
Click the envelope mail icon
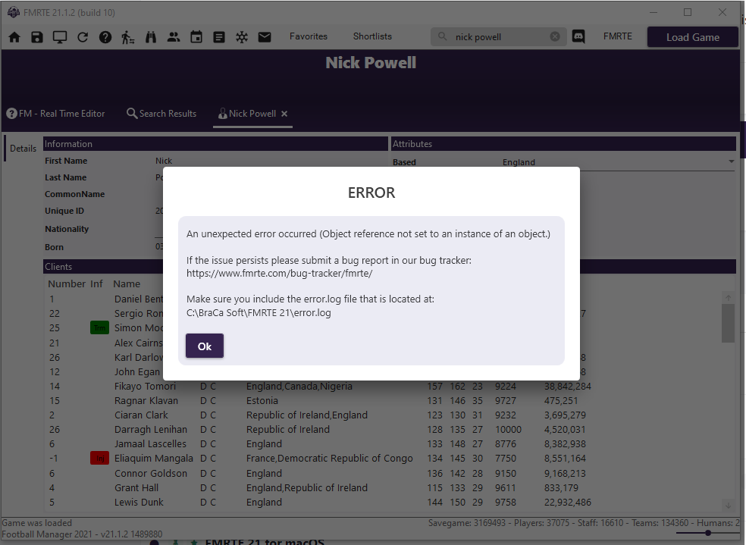[x=265, y=37]
